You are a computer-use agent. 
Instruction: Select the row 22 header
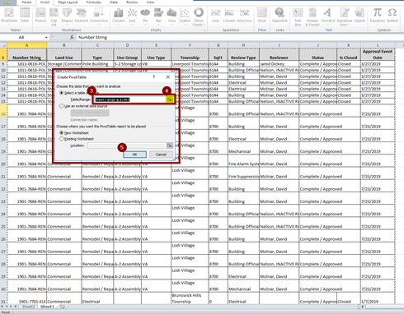click(x=3, y=187)
